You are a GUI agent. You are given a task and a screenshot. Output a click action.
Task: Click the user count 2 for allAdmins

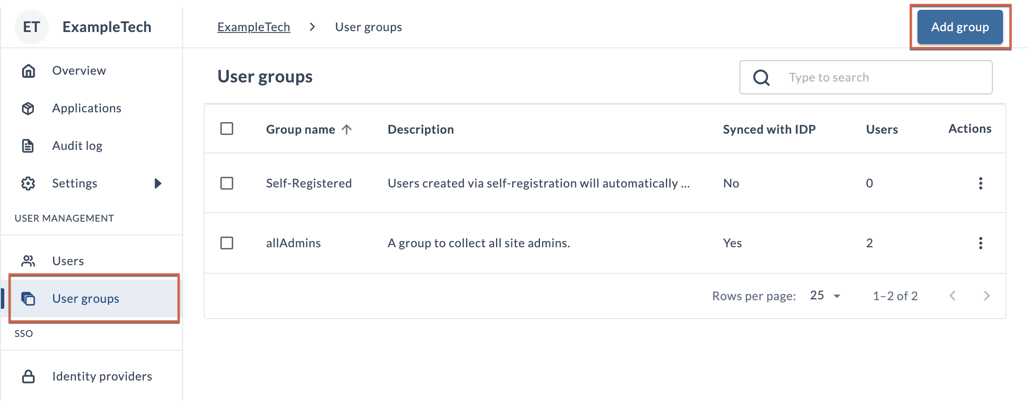pyautogui.click(x=870, y=243)
